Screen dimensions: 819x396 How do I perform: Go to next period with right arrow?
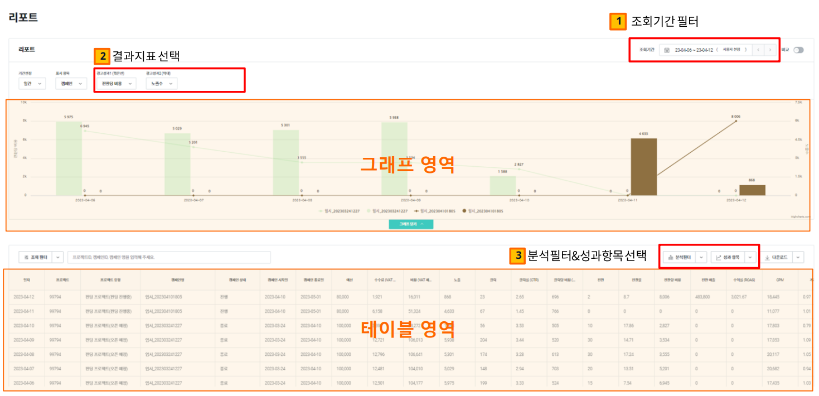click(x=770, y=50)
